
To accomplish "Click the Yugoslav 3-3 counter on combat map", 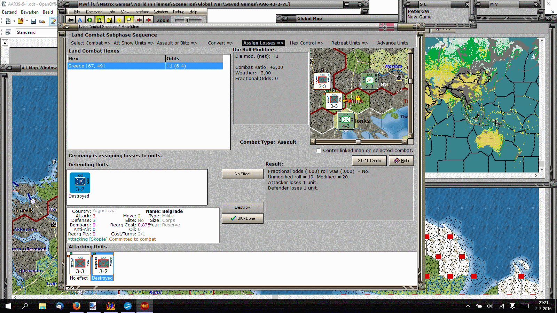I will [x=334, y=101].
